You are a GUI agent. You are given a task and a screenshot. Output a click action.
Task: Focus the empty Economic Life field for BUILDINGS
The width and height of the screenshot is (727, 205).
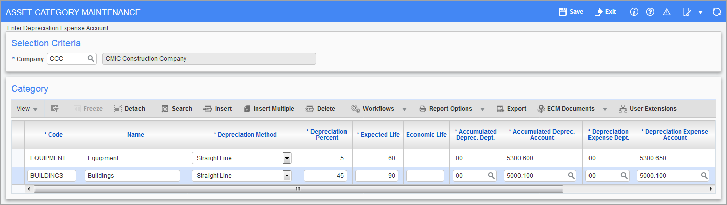425,176
